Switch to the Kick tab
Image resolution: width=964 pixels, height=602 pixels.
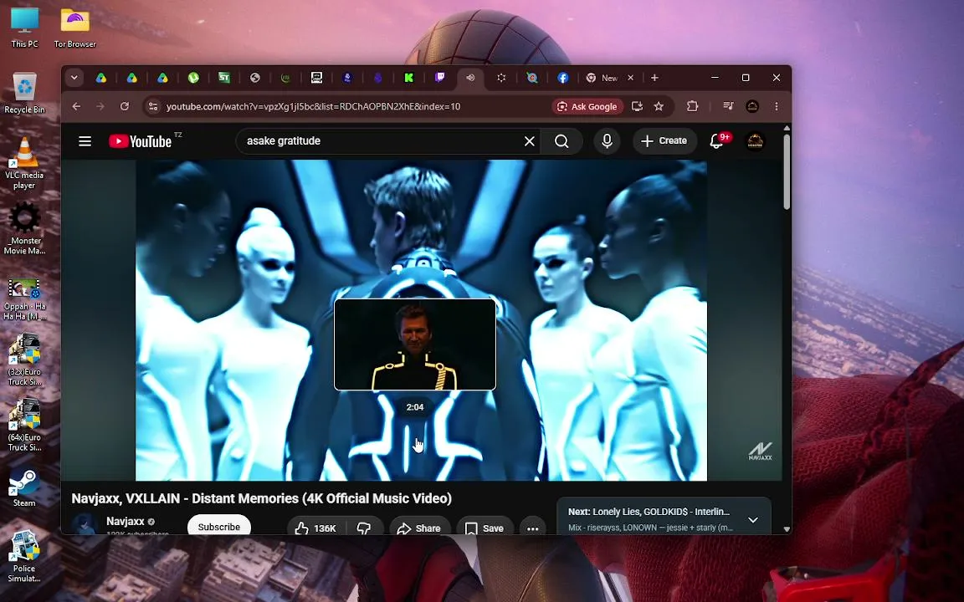click(x=409, y=78)
